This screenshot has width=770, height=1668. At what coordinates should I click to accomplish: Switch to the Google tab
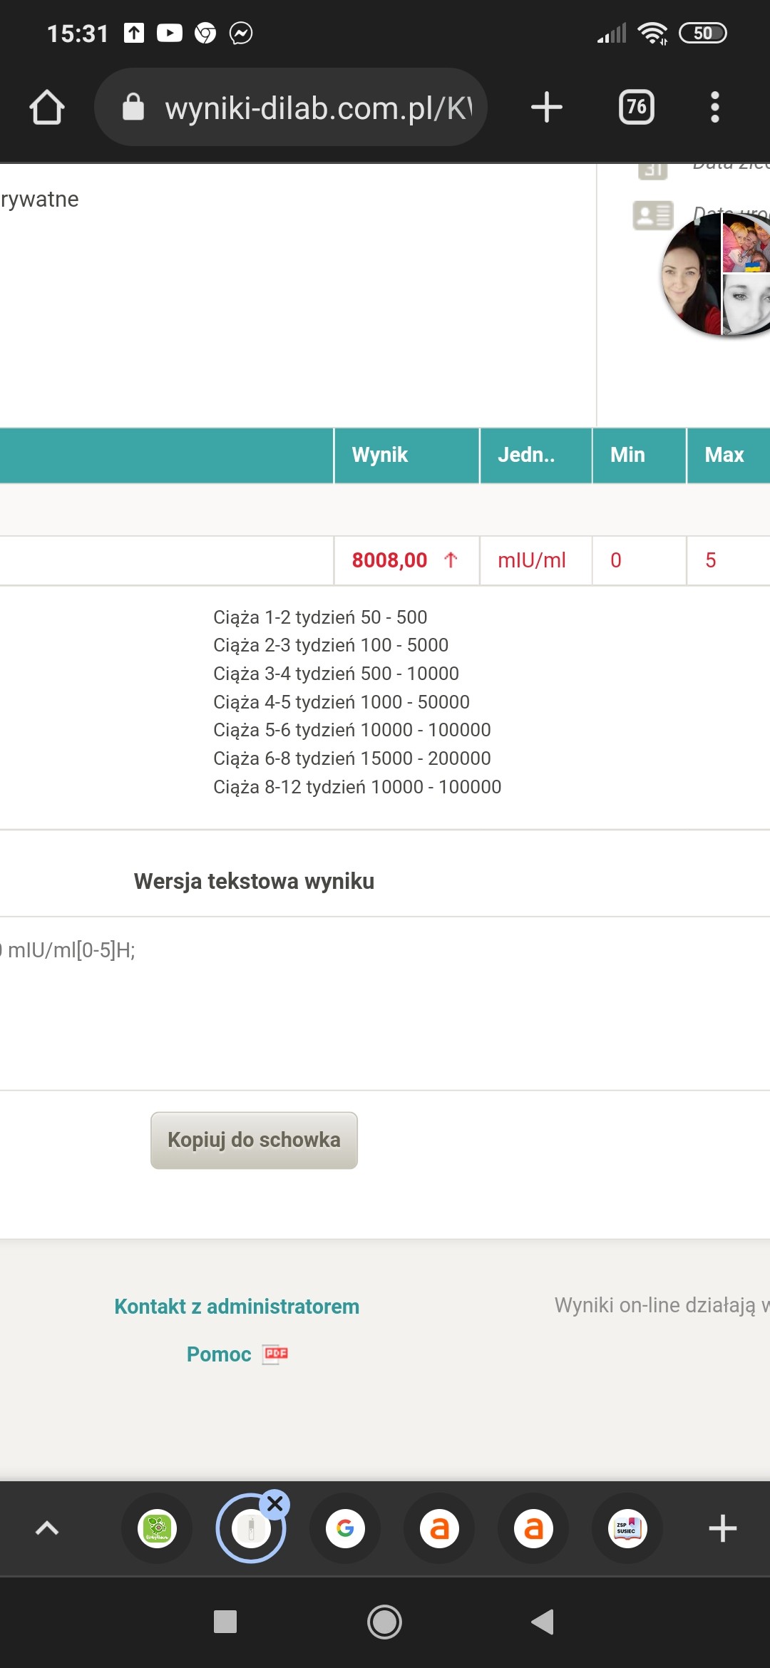click(345, 1528)
